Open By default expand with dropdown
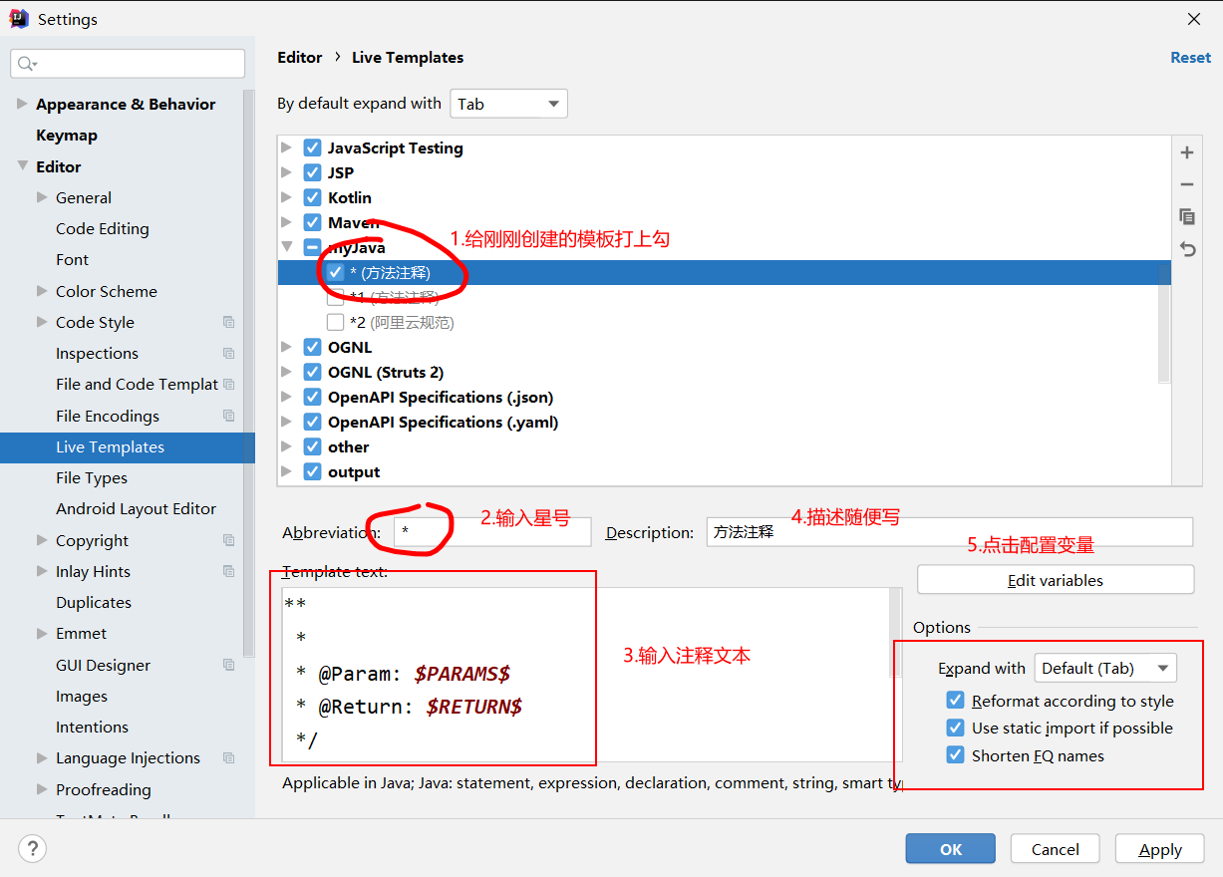1223x877 pixels. [509, 104]
